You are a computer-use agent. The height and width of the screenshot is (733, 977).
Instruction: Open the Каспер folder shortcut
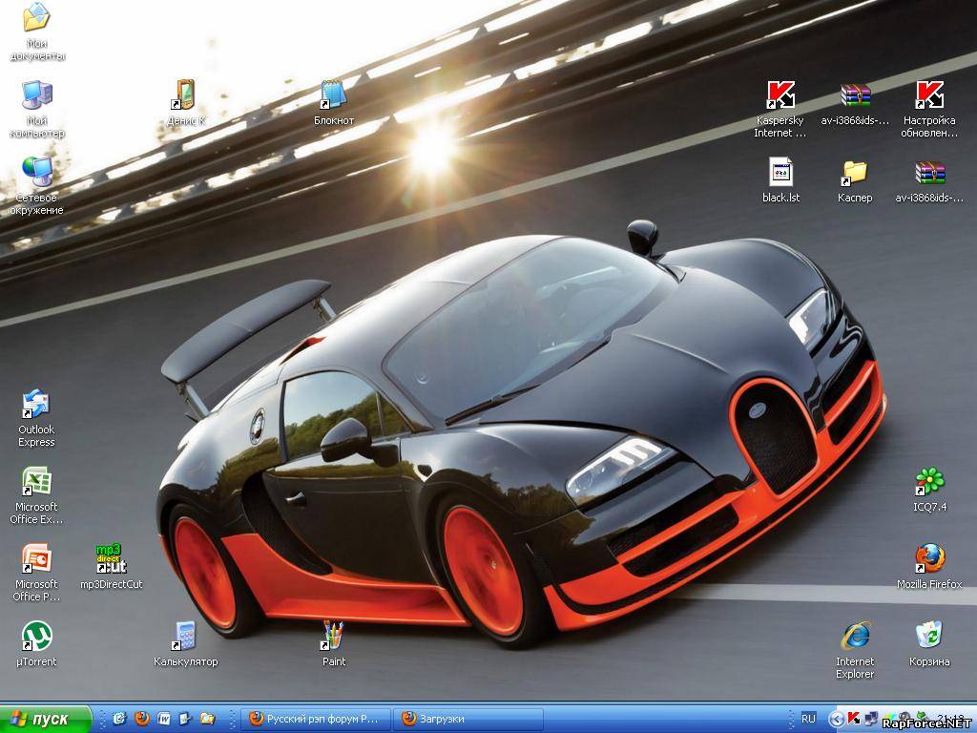click(x=855, y=173)
